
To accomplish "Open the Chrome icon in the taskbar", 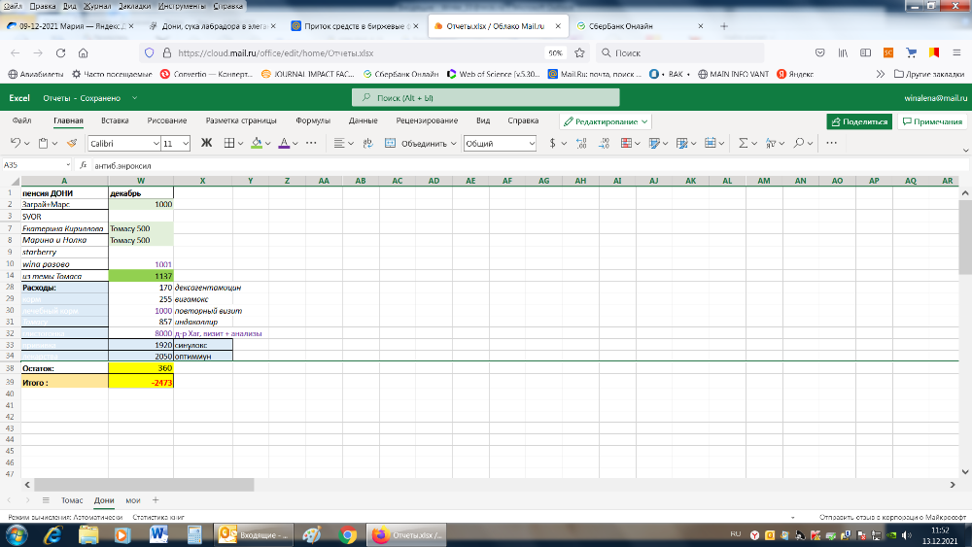I will 348,534.
